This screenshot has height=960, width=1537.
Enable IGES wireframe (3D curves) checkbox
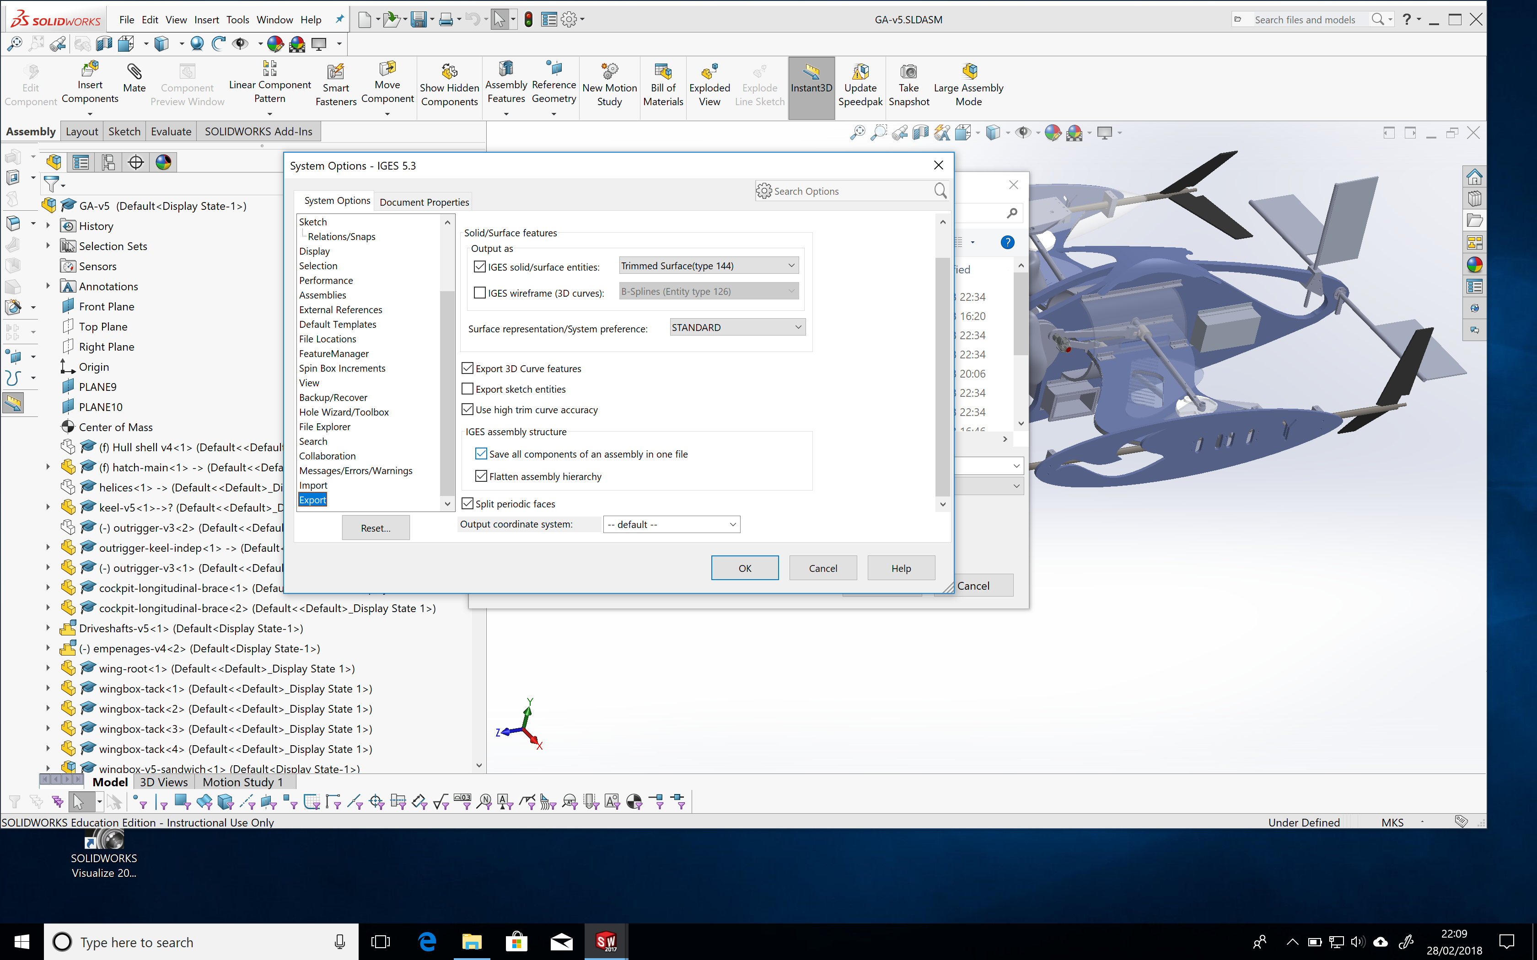click(480, 293)
